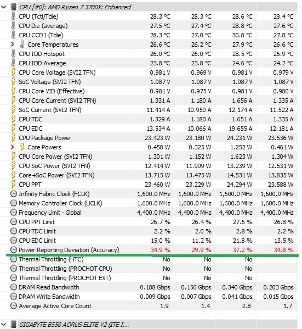The image size is (302, 329).
Task: Select the Thermal Throttling (PROCHOT EXT) label
Action: (65, 278)
